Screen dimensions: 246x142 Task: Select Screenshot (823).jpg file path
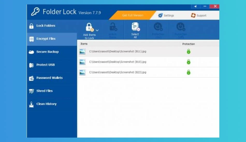118,72
